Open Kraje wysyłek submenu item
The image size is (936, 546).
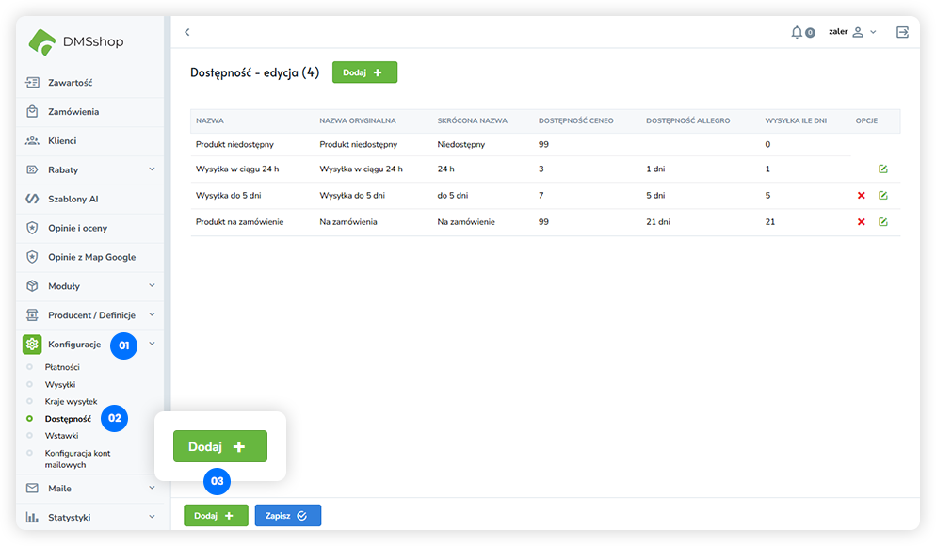[71, 402]
